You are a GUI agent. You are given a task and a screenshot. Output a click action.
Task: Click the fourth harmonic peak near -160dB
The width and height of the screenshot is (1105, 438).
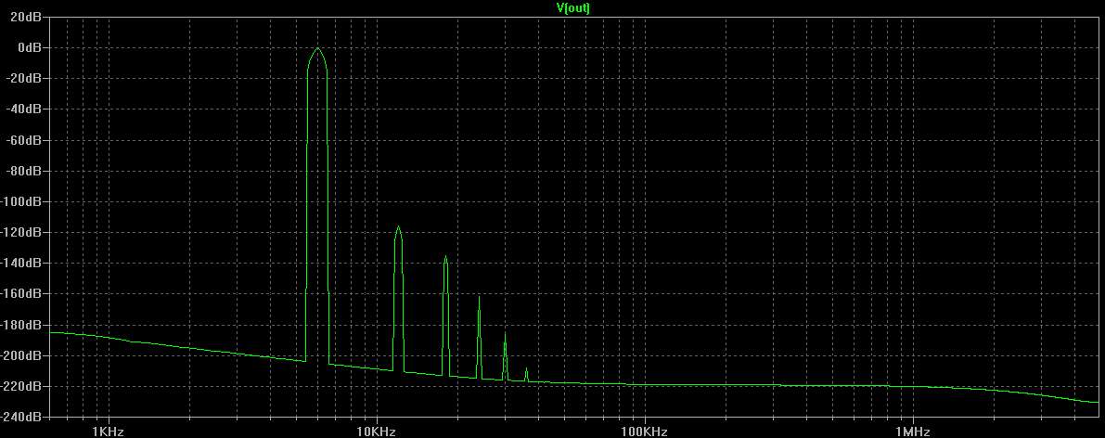480,298
